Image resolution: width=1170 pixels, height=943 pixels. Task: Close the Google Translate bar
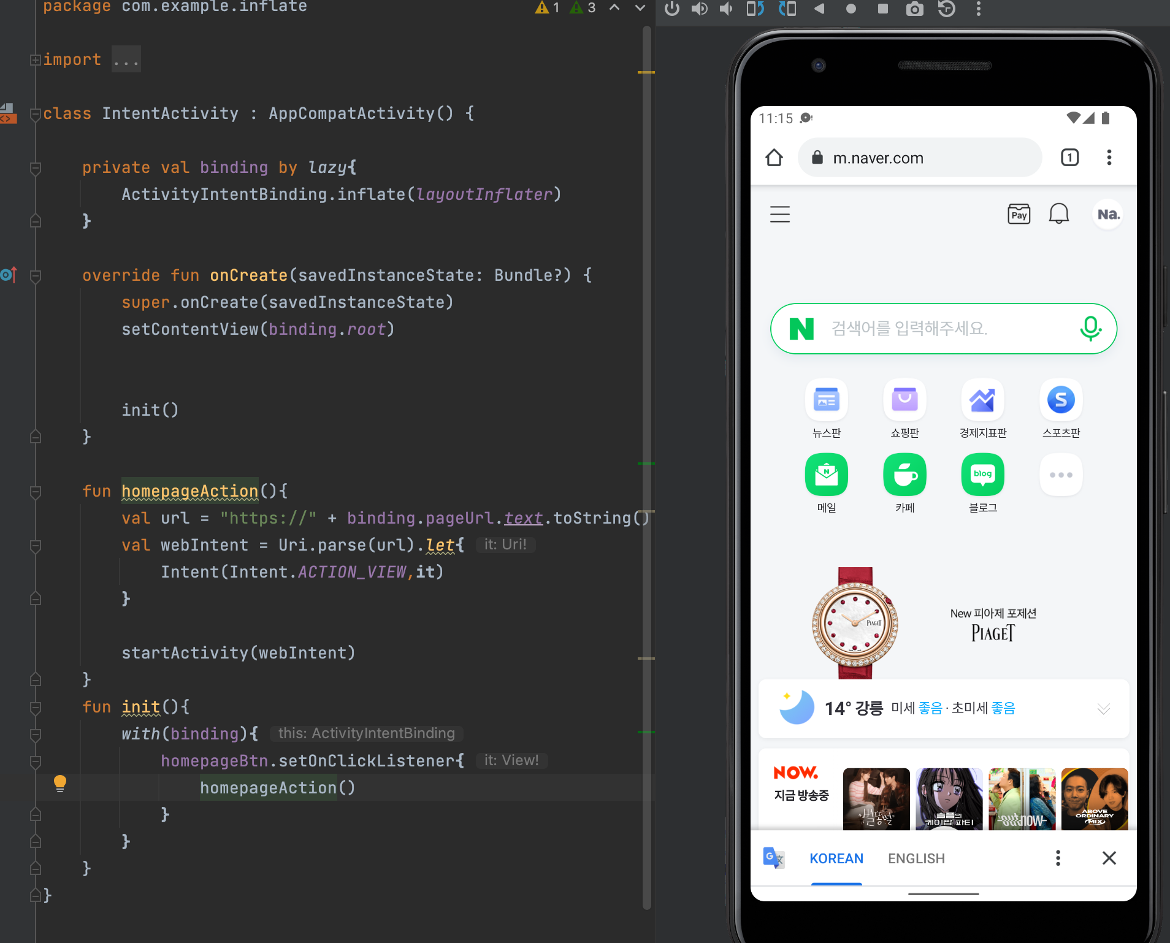click(1109, 858)
